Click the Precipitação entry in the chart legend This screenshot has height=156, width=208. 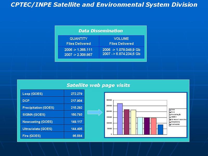175,114
